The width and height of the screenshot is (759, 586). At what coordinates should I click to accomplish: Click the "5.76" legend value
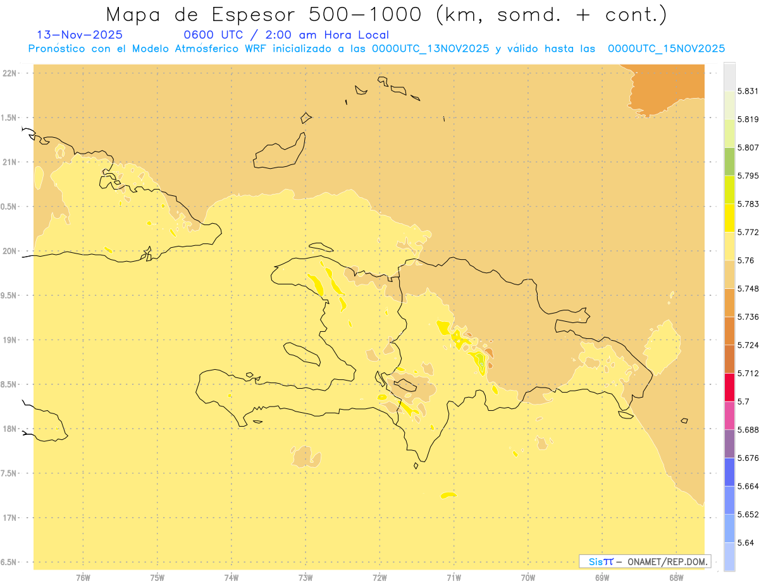746,260
